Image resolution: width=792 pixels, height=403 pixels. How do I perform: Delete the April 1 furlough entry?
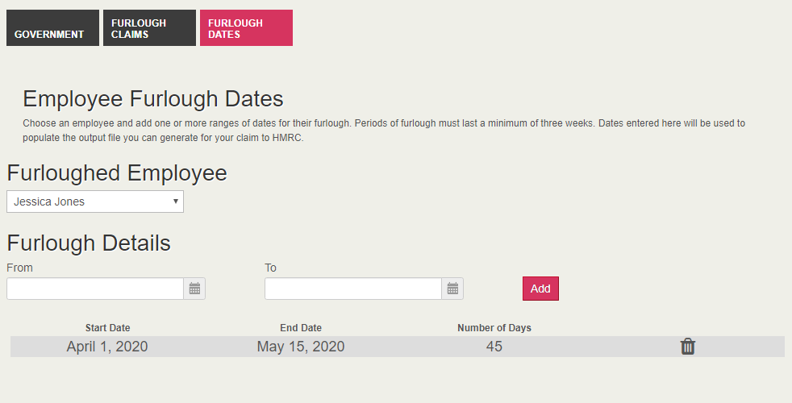click(687, 347)
